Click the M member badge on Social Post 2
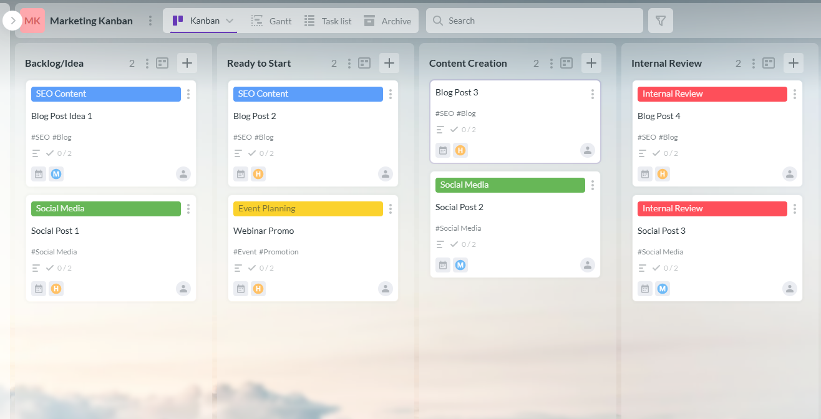This screenshot has width=821, height=419. pyautogui.click(x=460, y=265)
